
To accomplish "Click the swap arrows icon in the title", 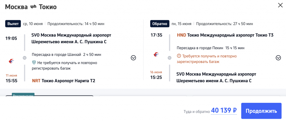I will pos(33,7).
